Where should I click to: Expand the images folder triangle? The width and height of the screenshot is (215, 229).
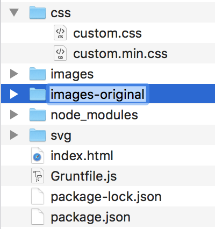(x=14, y=74)
